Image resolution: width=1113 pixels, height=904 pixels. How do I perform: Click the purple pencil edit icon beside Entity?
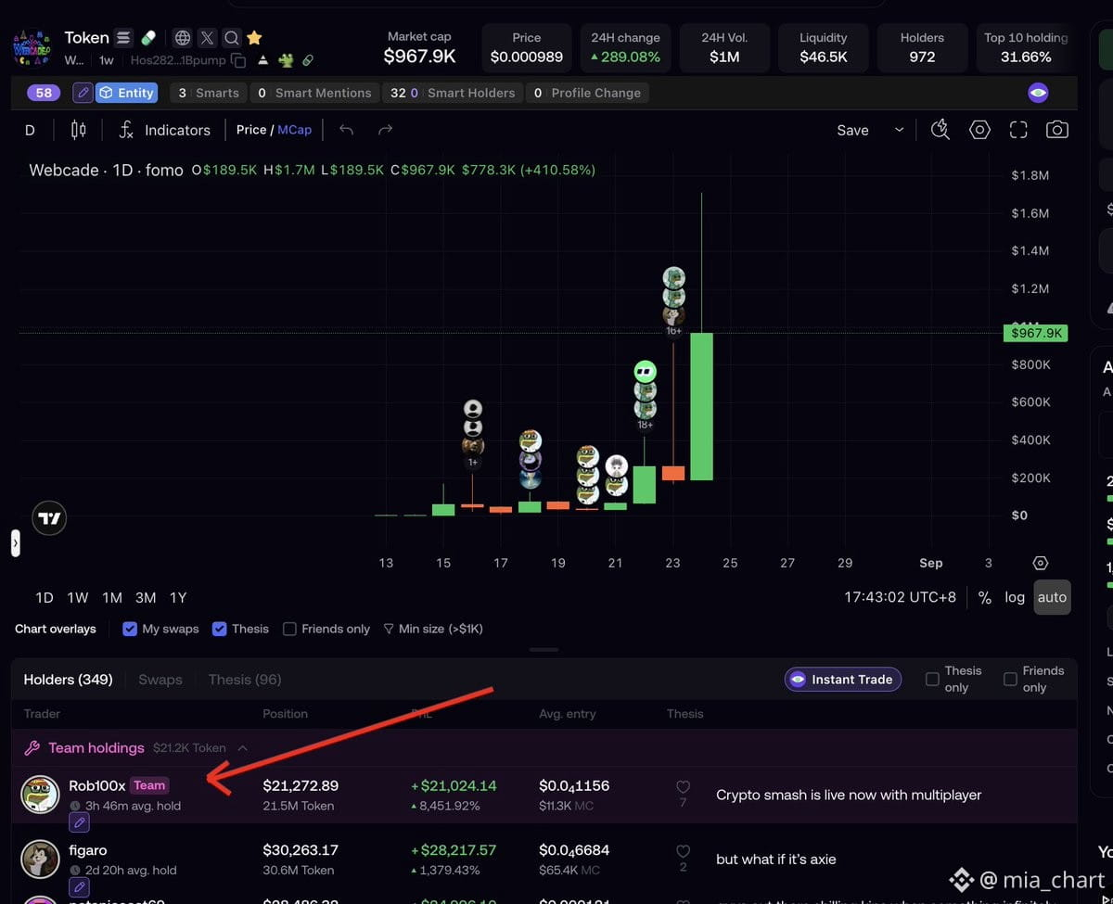click(83, 93)
